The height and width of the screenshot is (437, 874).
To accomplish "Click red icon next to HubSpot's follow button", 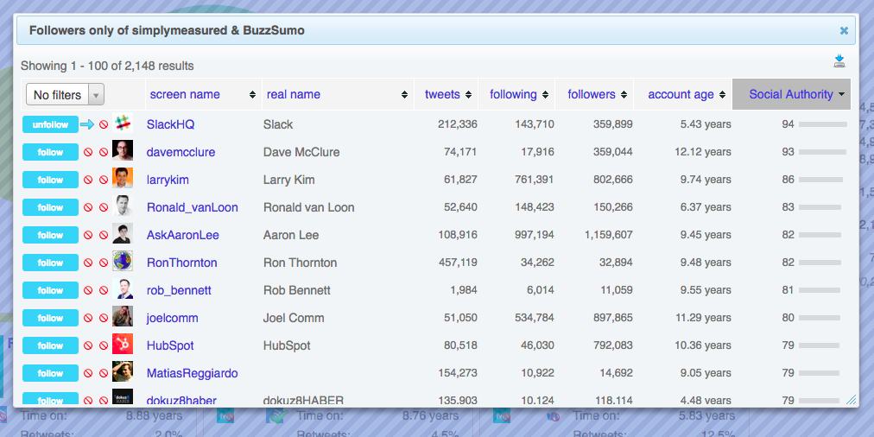I will click(x=88, y=345).
